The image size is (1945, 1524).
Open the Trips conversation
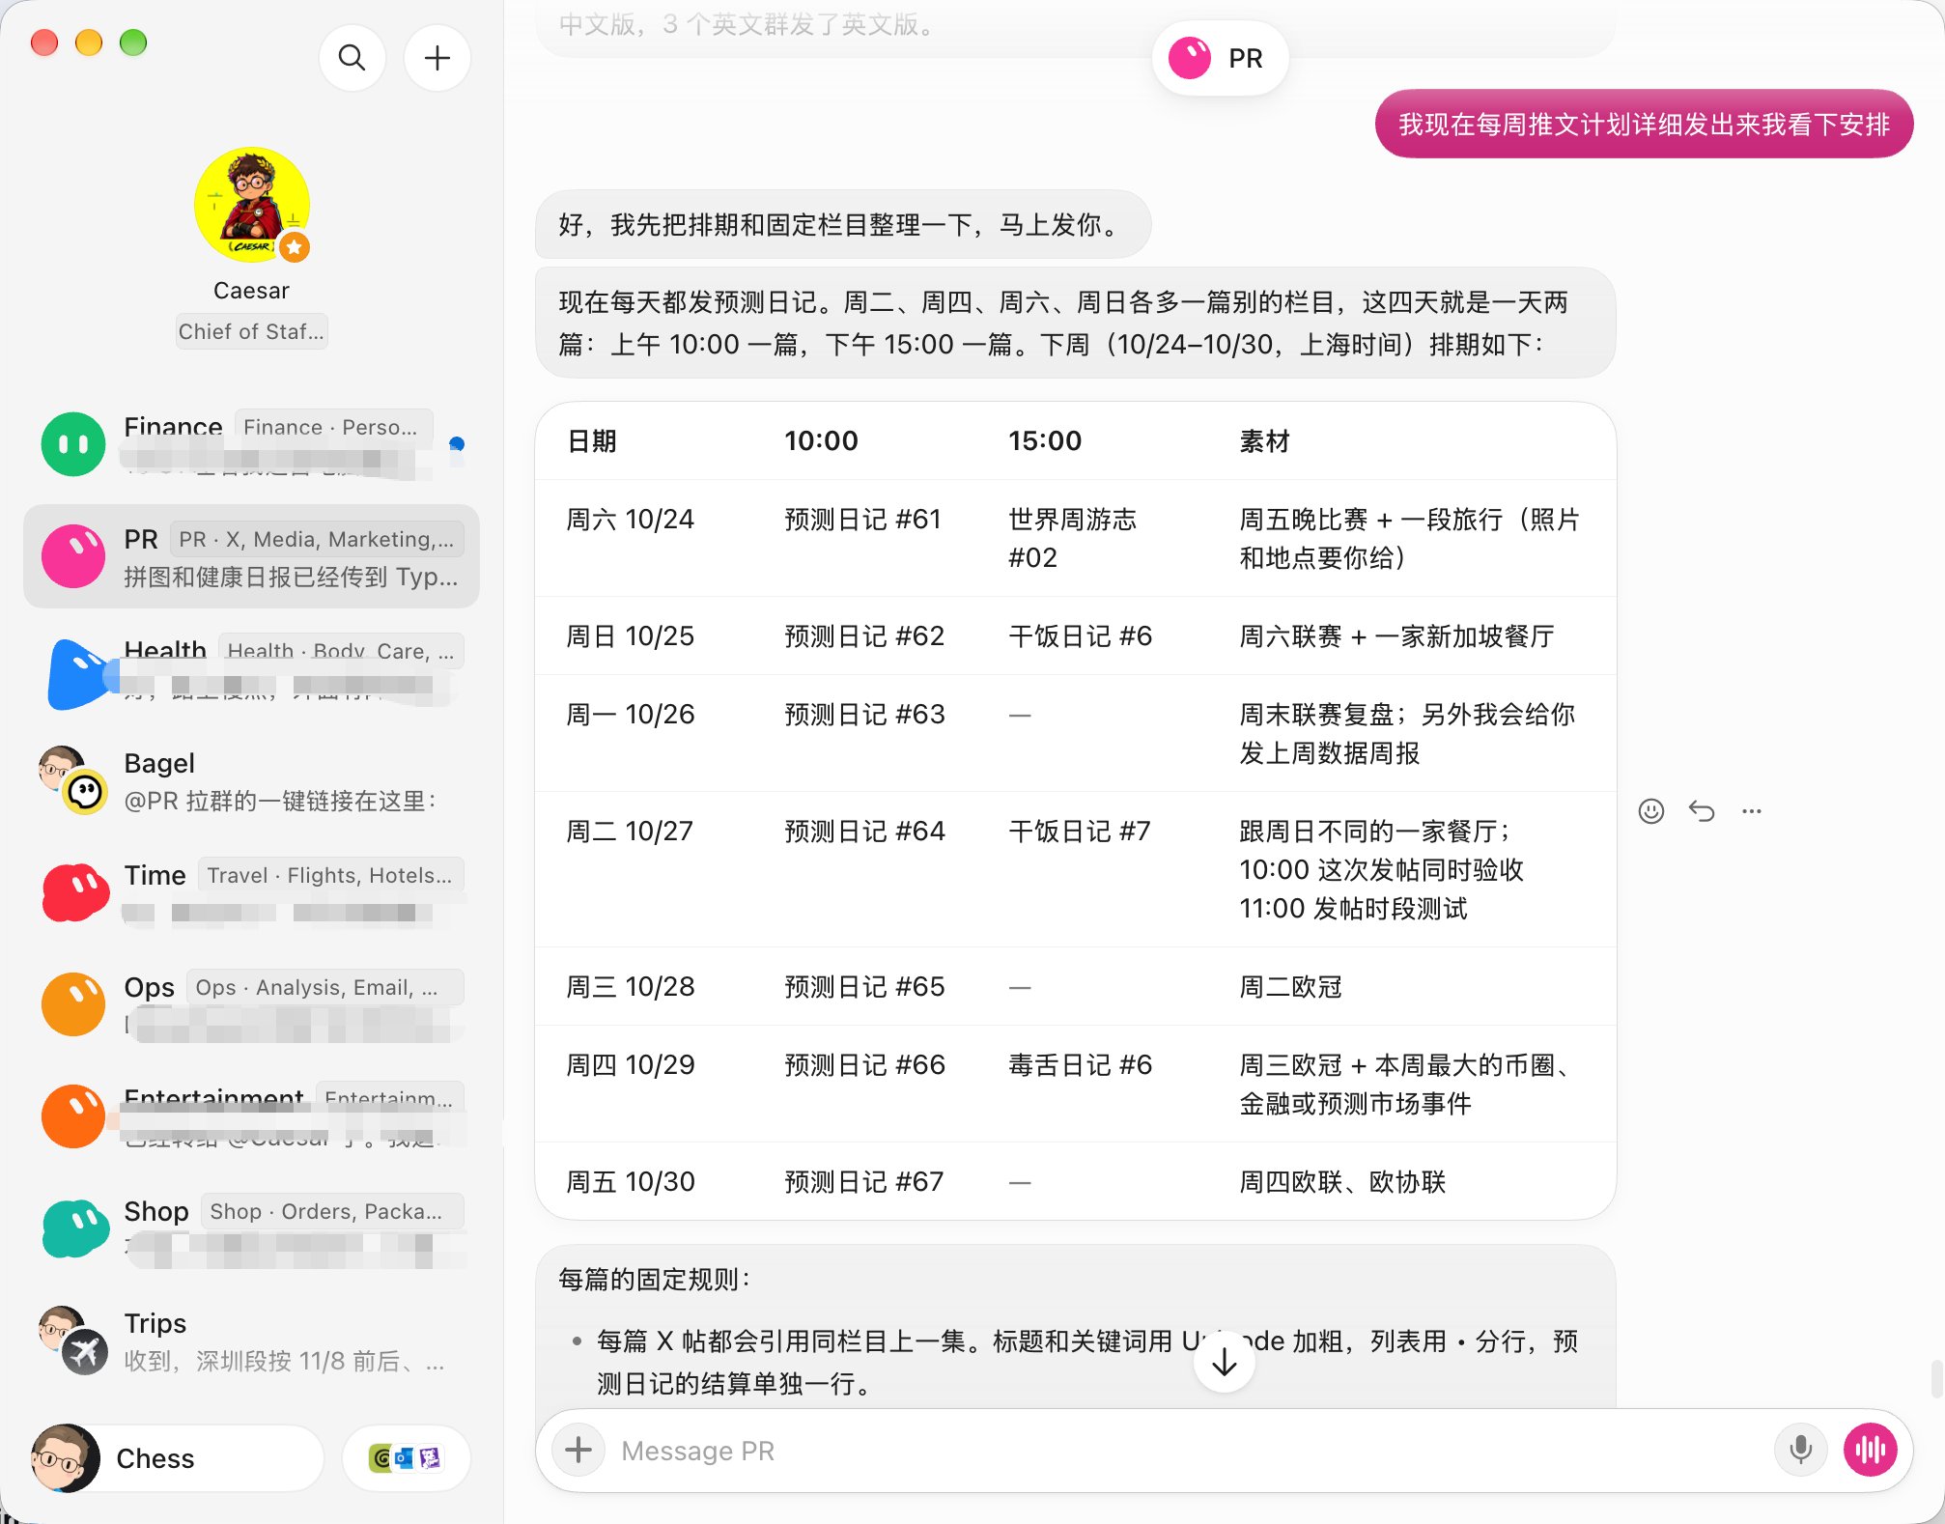252,1341
